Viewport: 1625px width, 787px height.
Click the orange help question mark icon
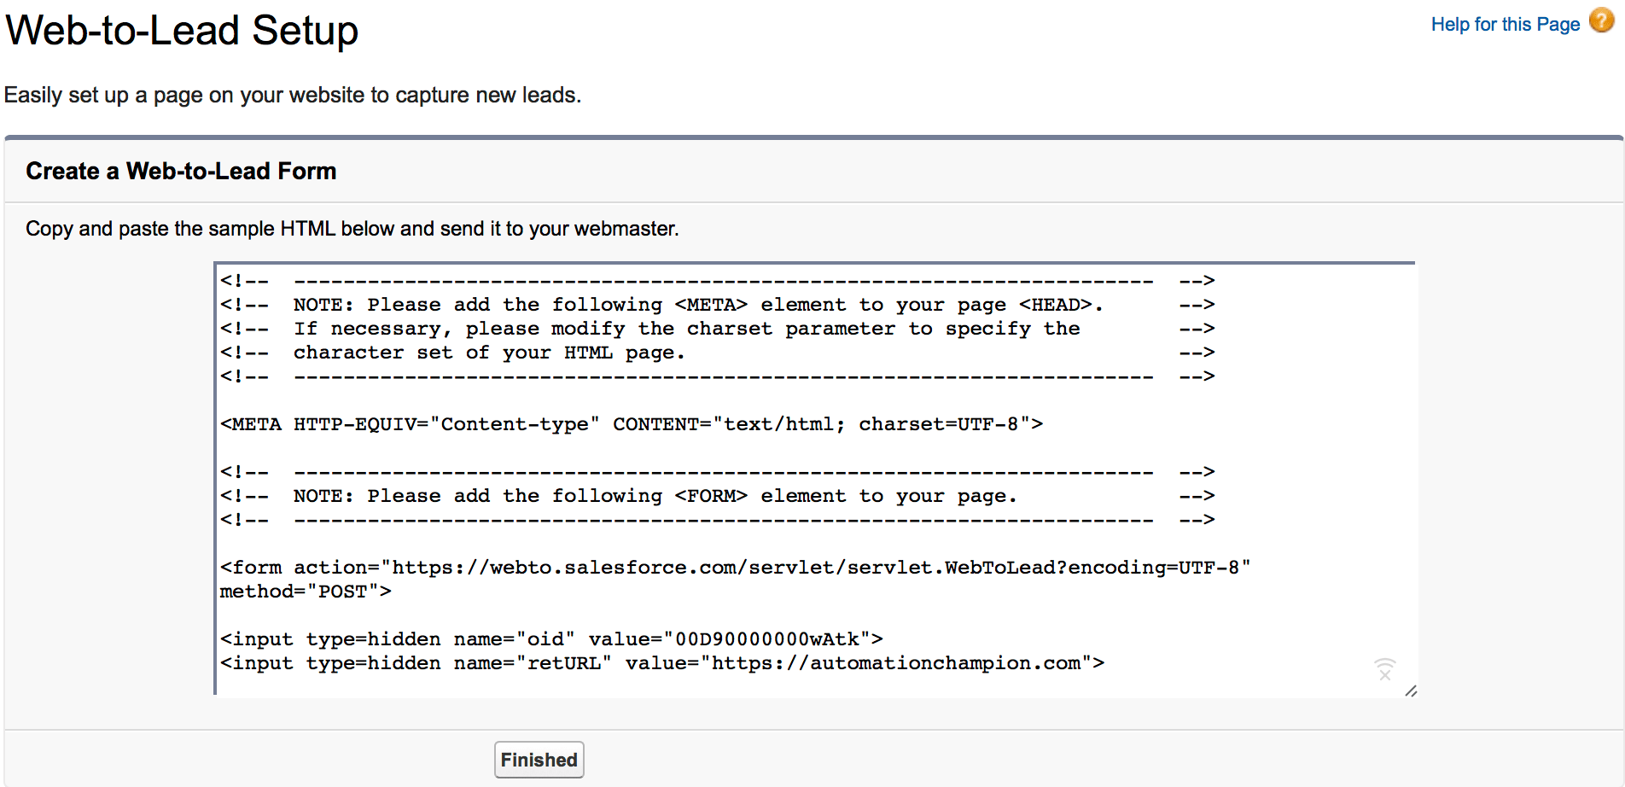[x=1602, y=21]
